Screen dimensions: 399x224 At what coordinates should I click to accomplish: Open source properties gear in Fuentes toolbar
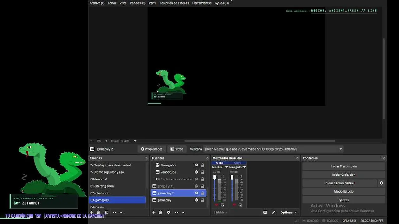[x=168, y=212]
